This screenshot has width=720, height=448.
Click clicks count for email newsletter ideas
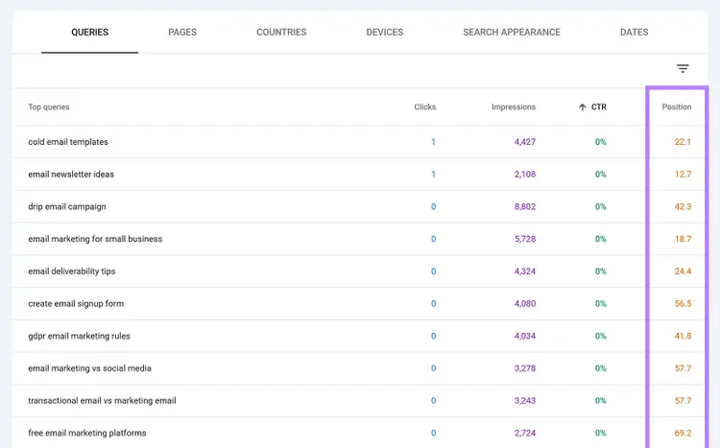point(433,175)
